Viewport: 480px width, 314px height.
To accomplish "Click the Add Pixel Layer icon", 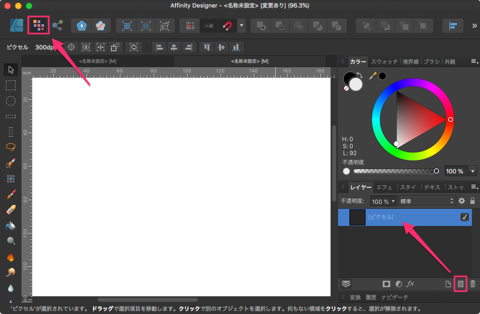I will (x=460, y=283).
